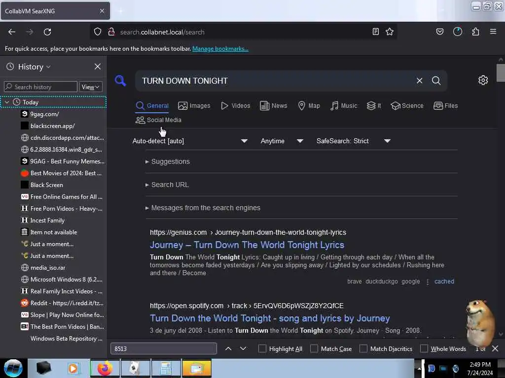Bookmark this page with the star
The image size is (505, 378).
click(x=390, y=32)
